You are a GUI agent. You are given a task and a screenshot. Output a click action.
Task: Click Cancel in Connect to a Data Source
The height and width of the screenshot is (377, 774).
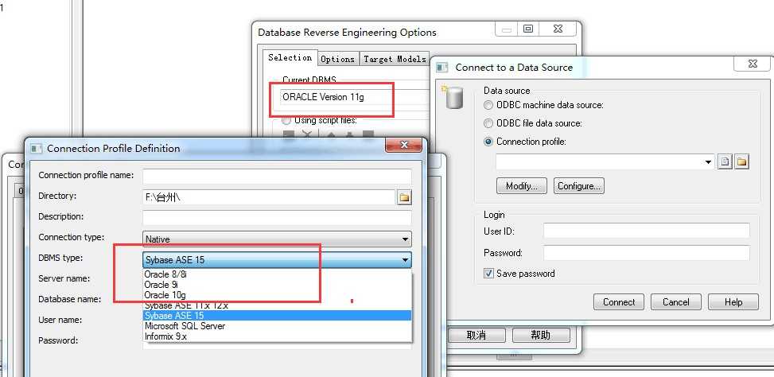676,302
